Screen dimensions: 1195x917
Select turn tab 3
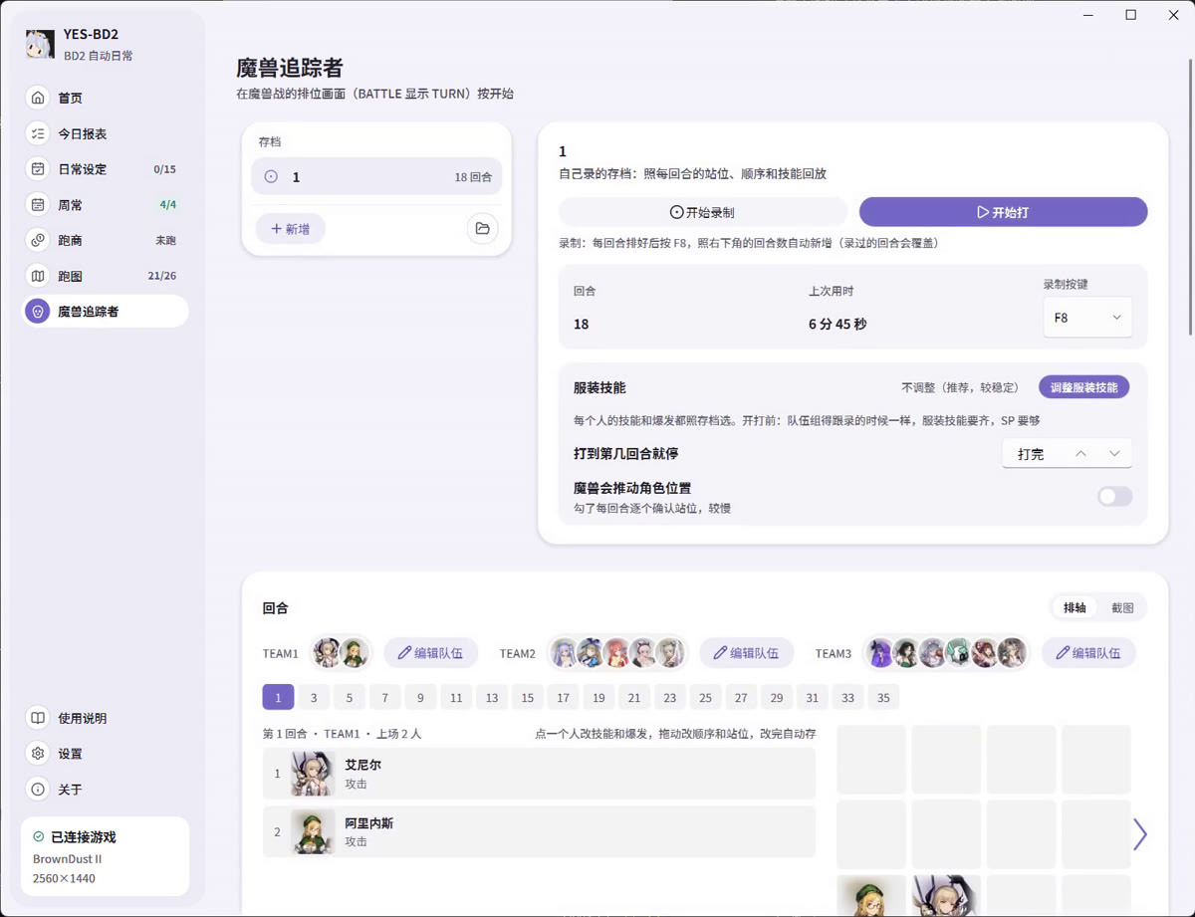pos(314,698)
